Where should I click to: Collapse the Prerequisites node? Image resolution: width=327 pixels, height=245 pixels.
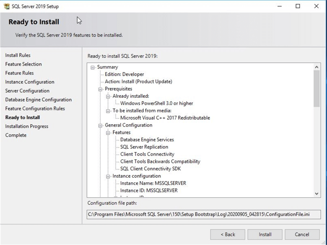point(100,89)
